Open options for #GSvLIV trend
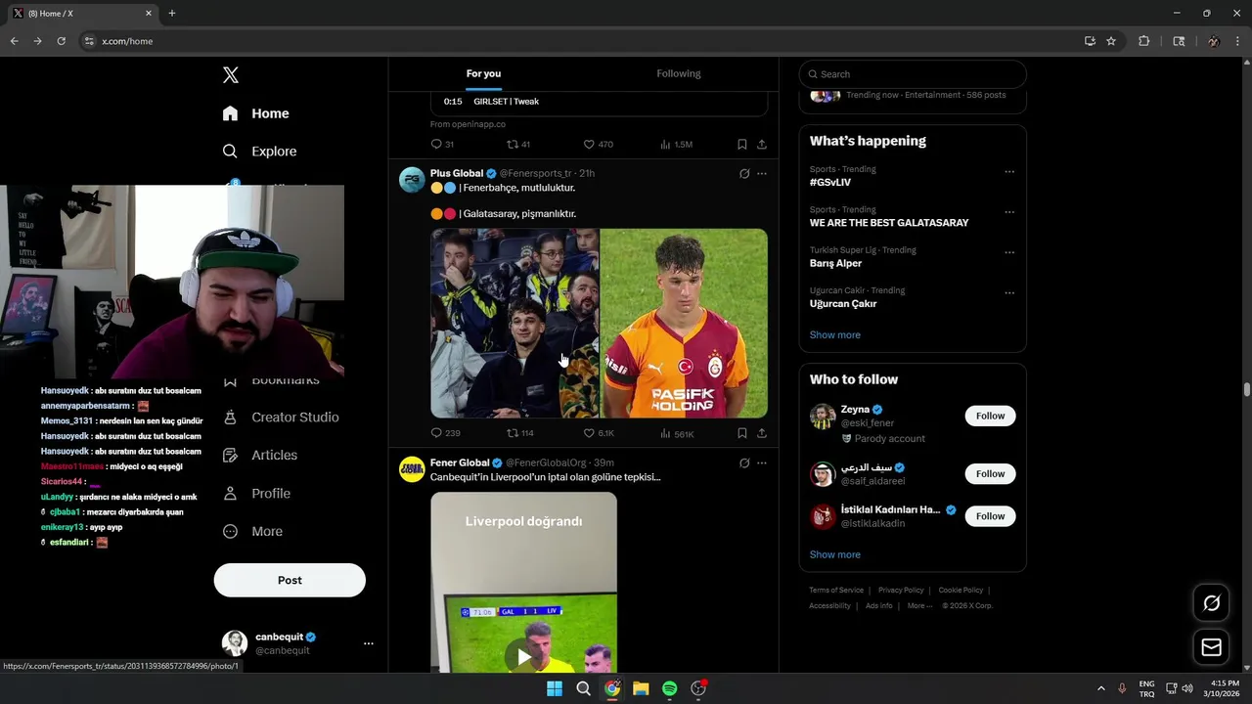Viewport: 1252px width, 704px height. pyautogui.click(x=1009, y=172)
